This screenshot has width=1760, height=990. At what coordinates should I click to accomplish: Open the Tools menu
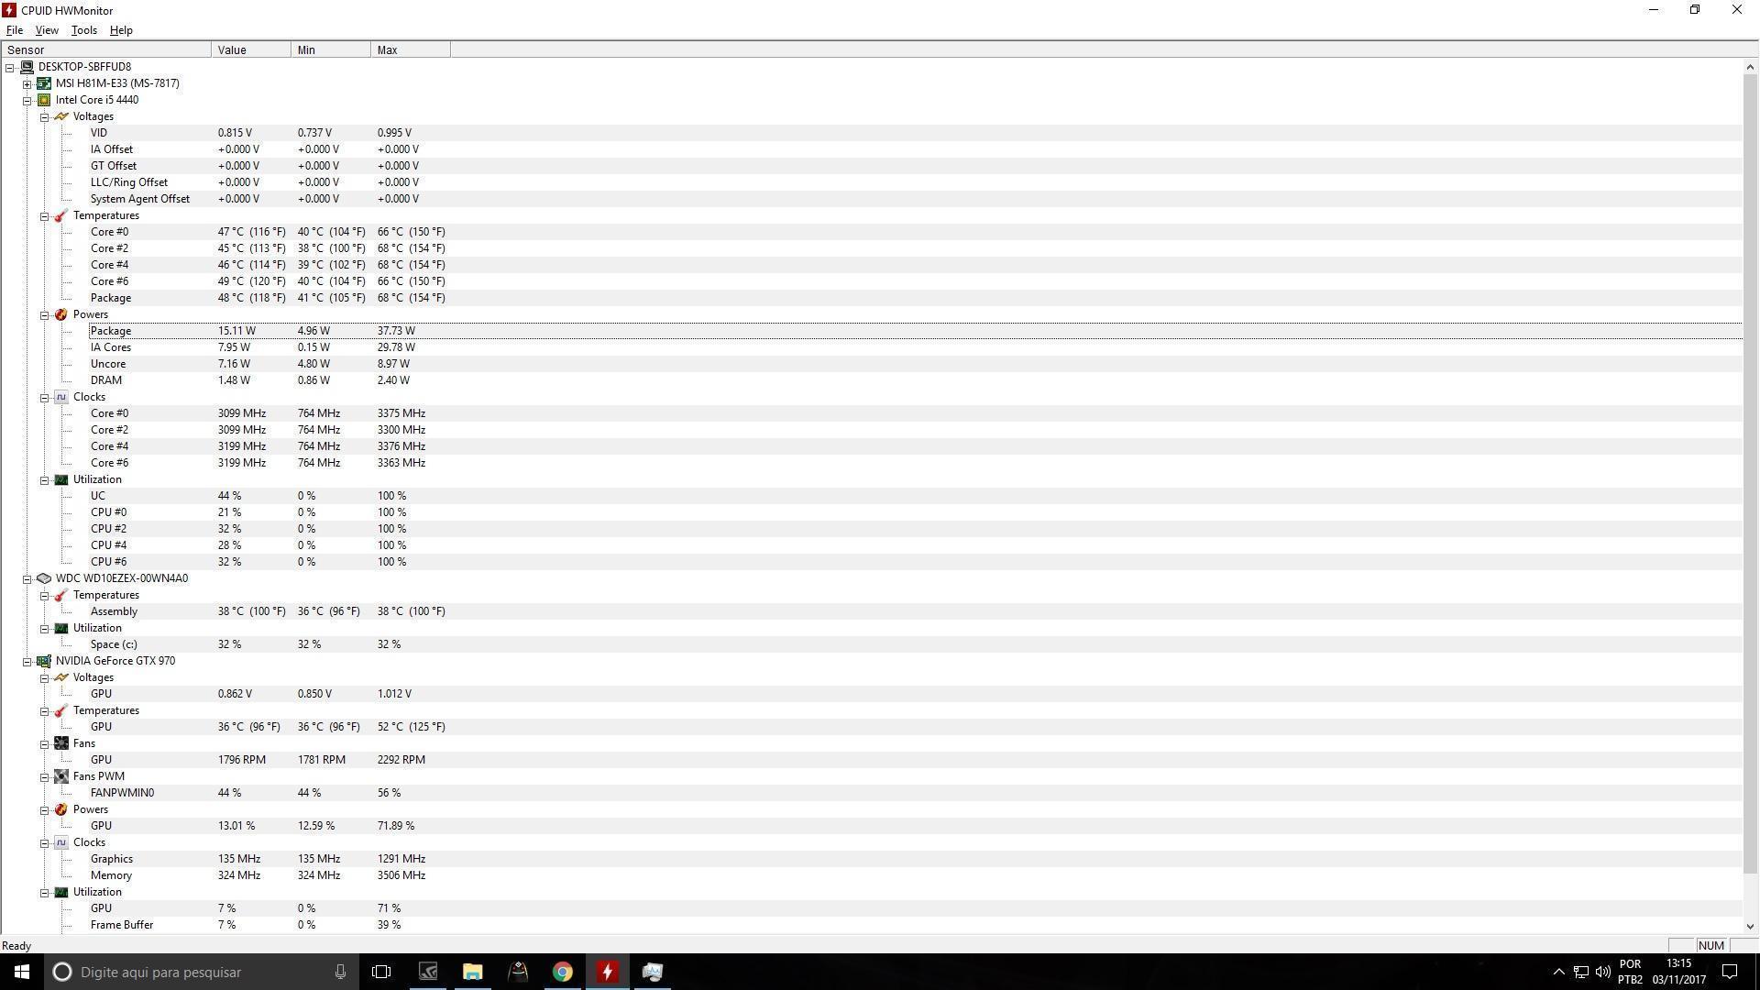pyautogui.click(x=83, y=30)
